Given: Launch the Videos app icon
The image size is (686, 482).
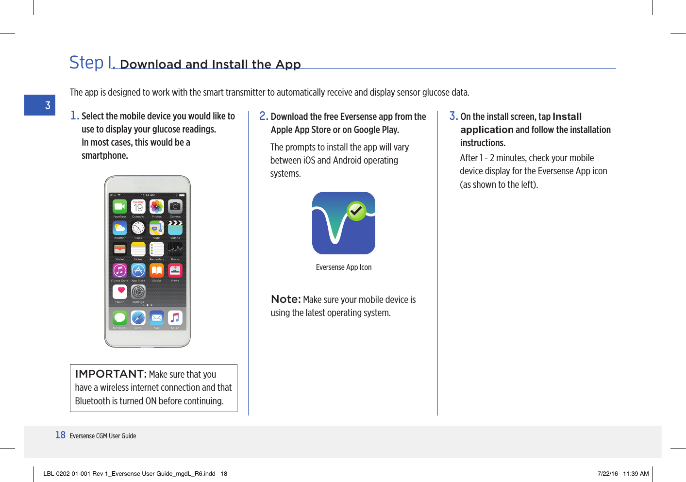Looking at the screenshot, I should (175, 228).
